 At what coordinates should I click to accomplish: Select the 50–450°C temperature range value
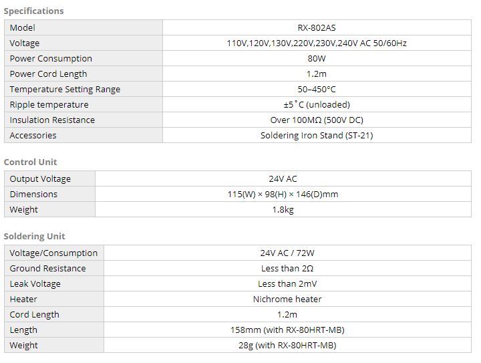(x=317, y=90)
